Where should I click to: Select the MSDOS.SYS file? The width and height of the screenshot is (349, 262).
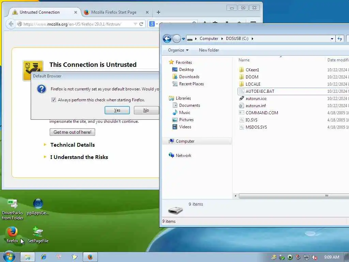point(256,127)
